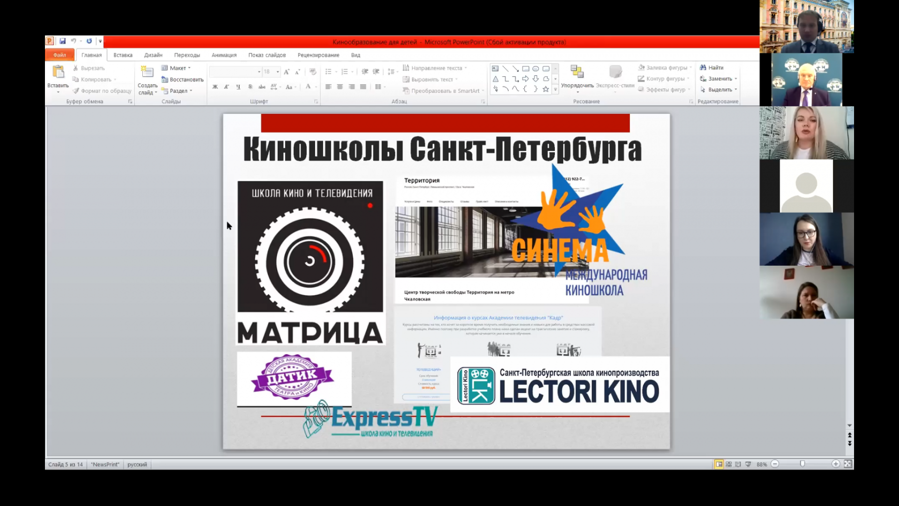Click the line spacing icon
Image resolution: width=899 pixels, height=506 pixels.
(x=391, y=72)
